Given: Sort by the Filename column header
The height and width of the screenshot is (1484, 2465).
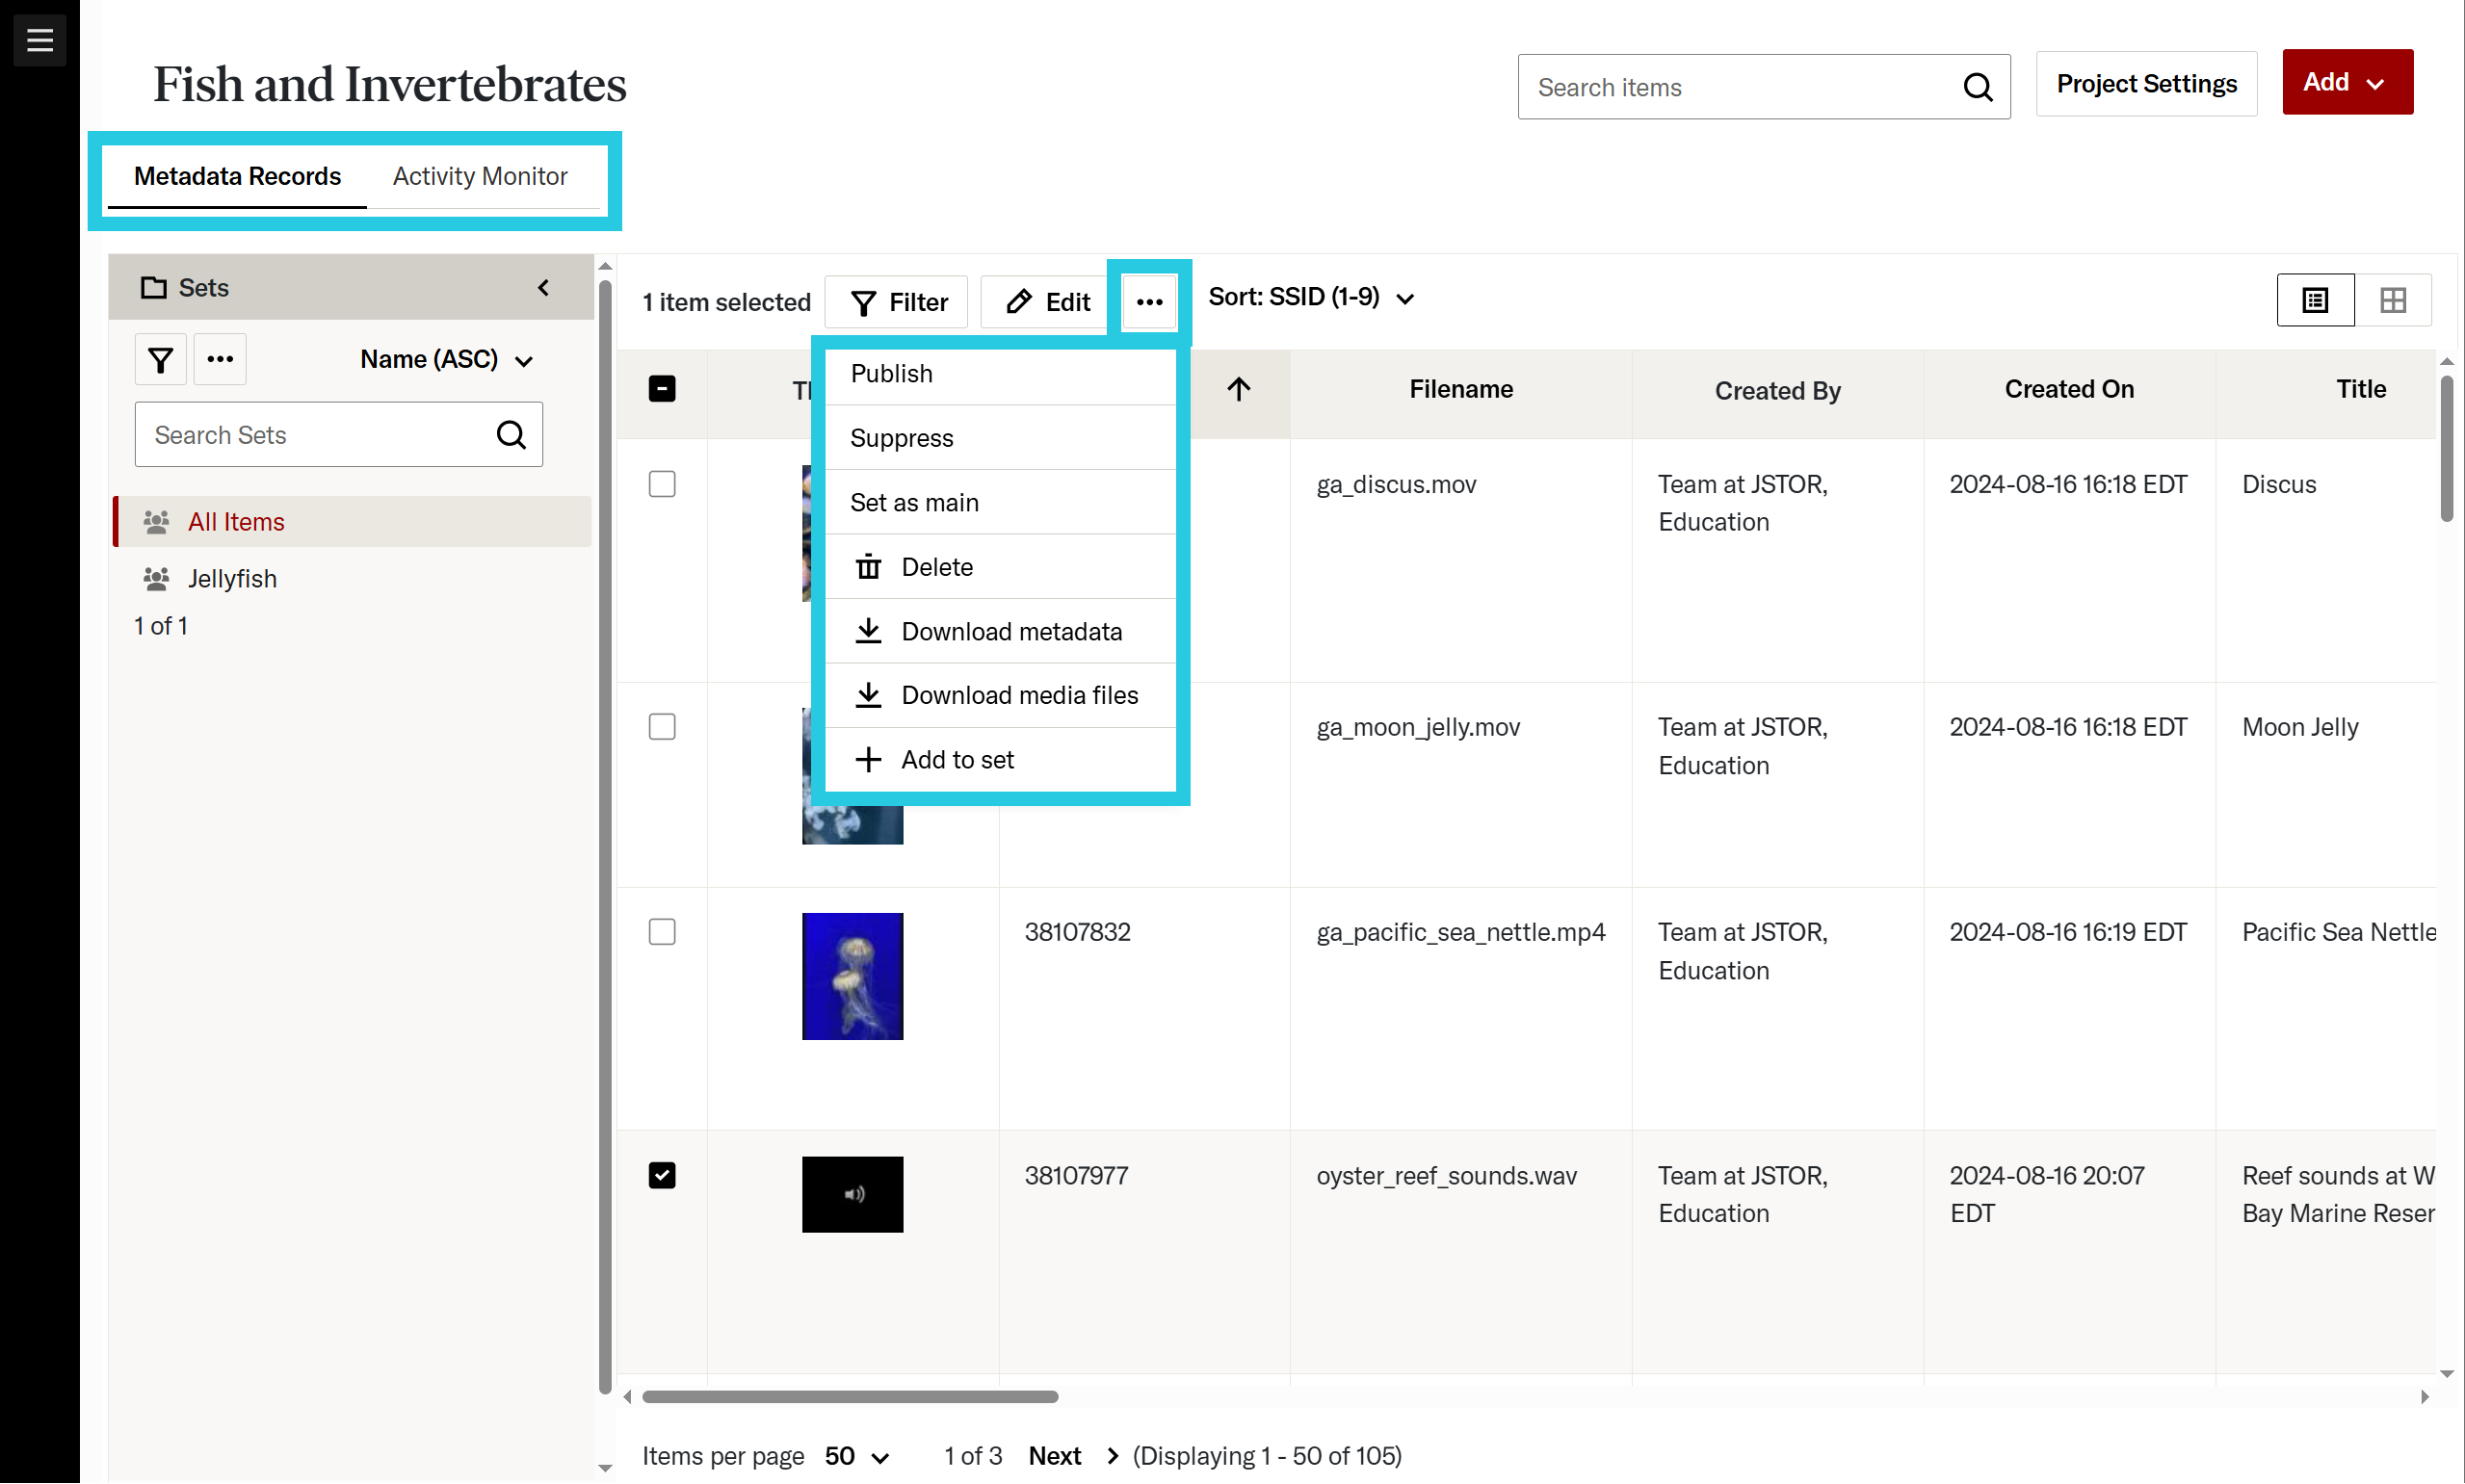Looking at the screenshot, I should point(1460,389).
